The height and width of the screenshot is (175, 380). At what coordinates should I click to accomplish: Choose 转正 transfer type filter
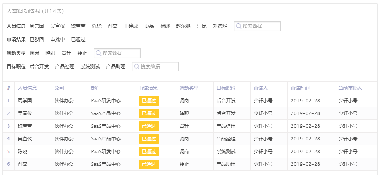(x=82, y=53)
